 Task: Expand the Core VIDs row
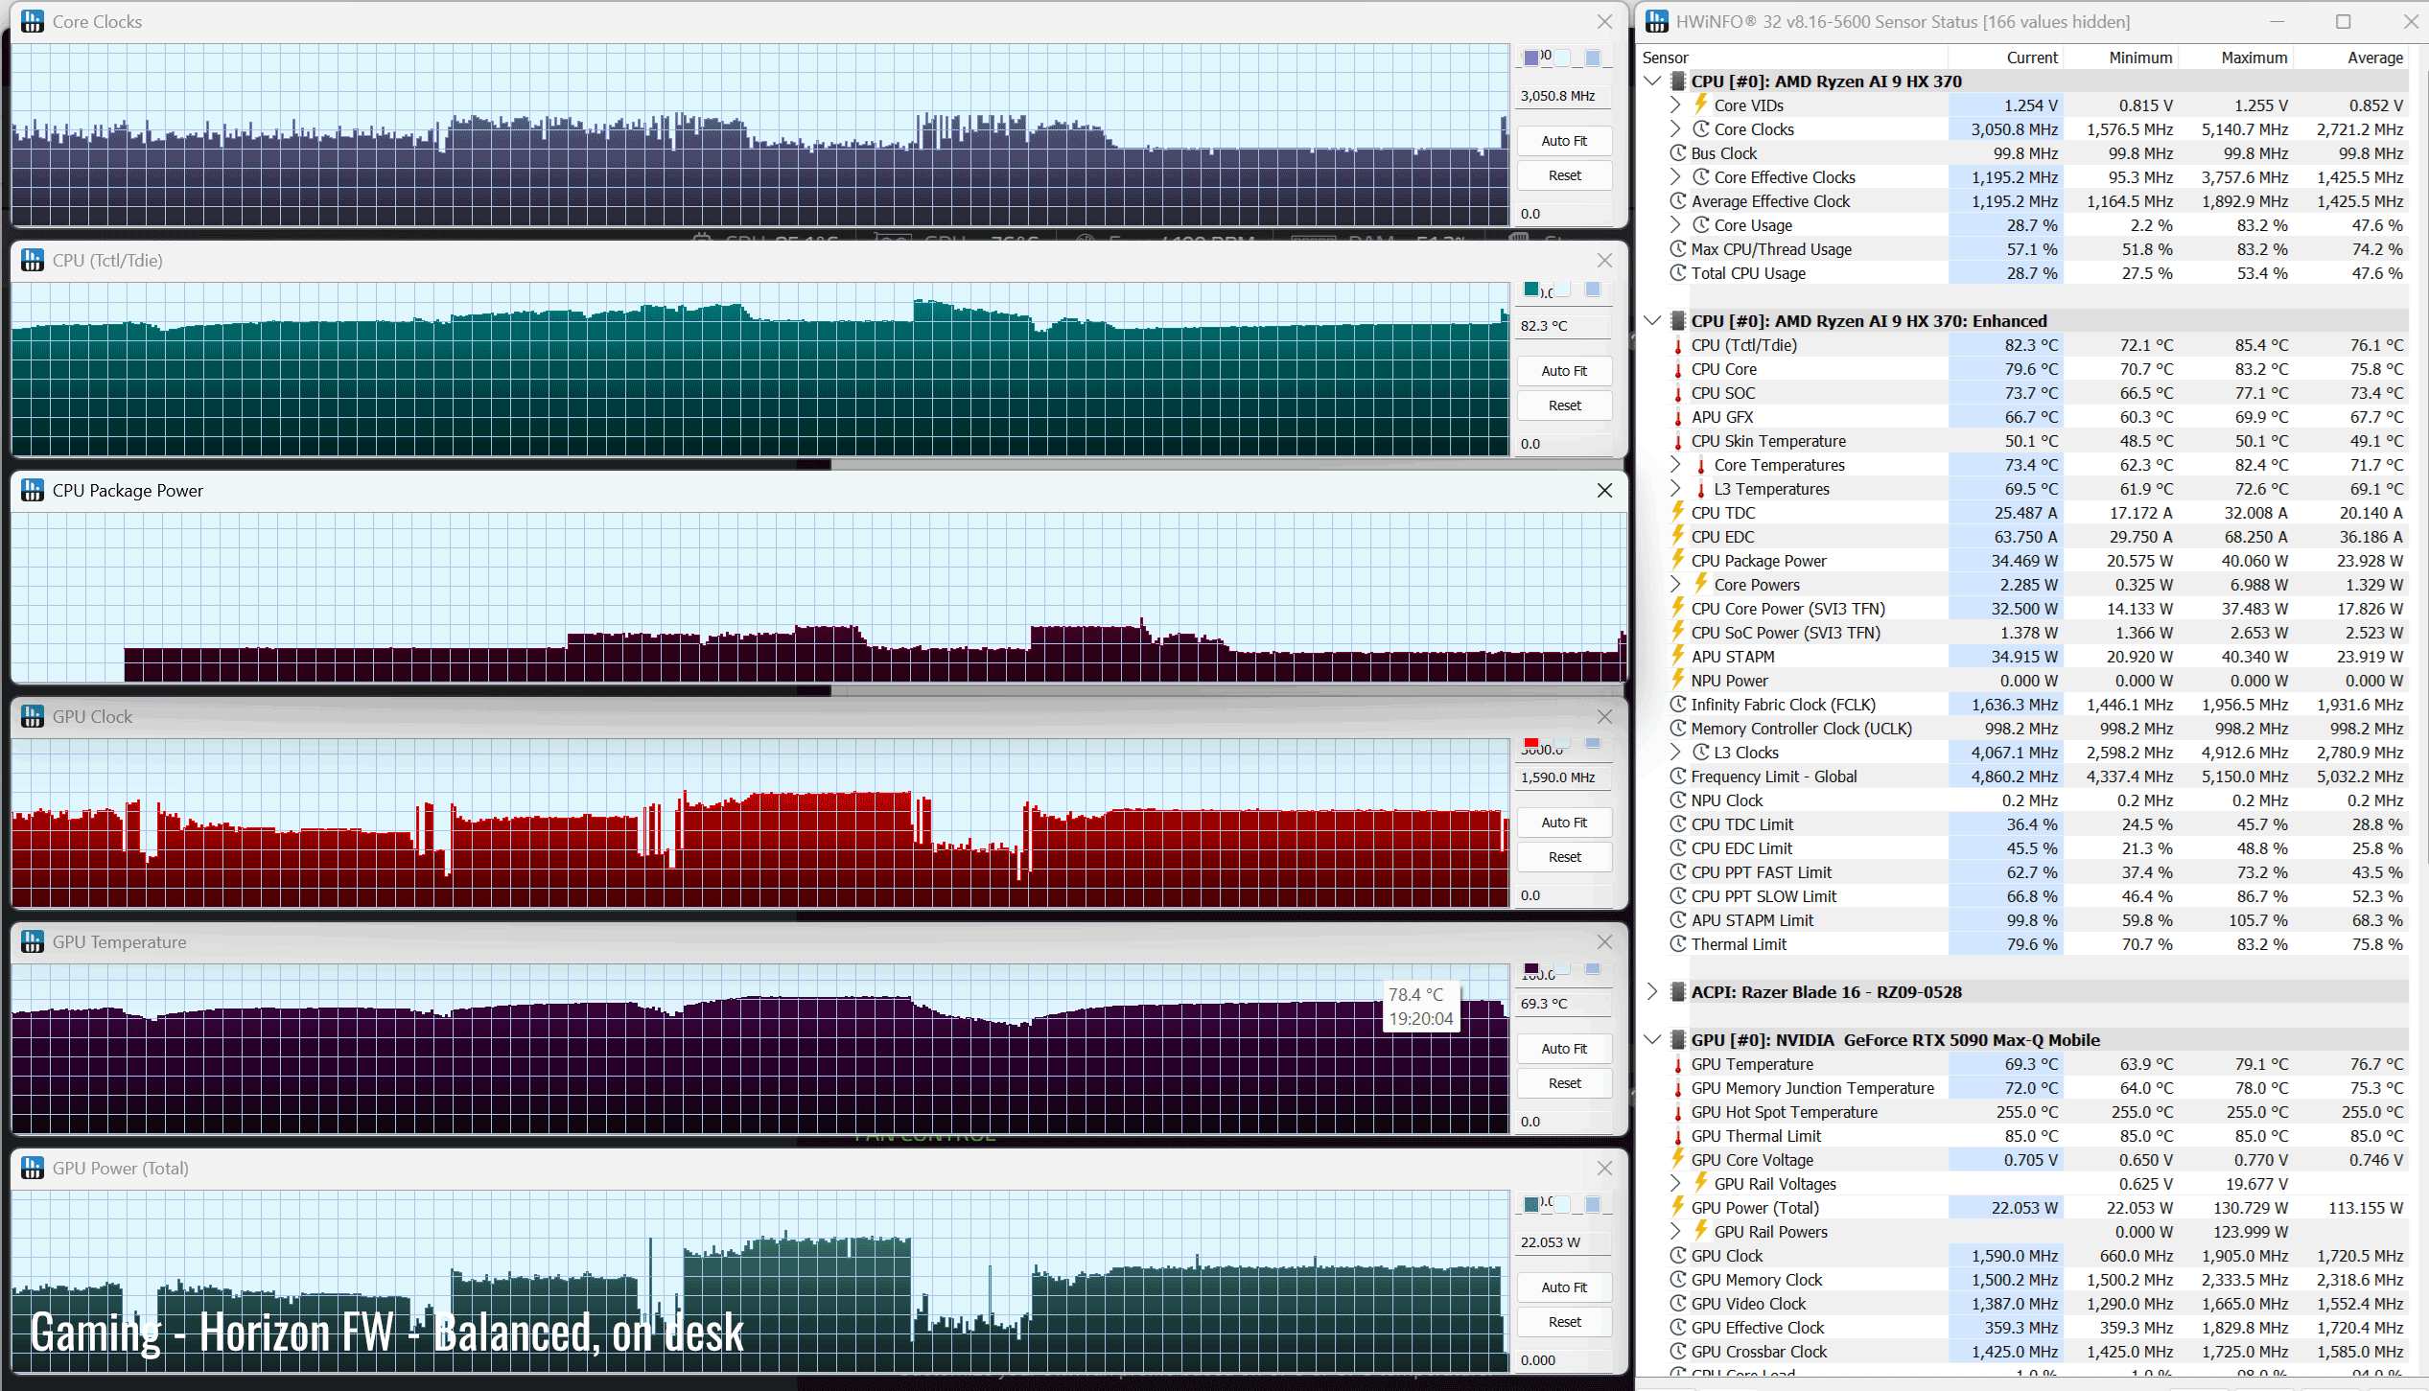point(1675,105)
